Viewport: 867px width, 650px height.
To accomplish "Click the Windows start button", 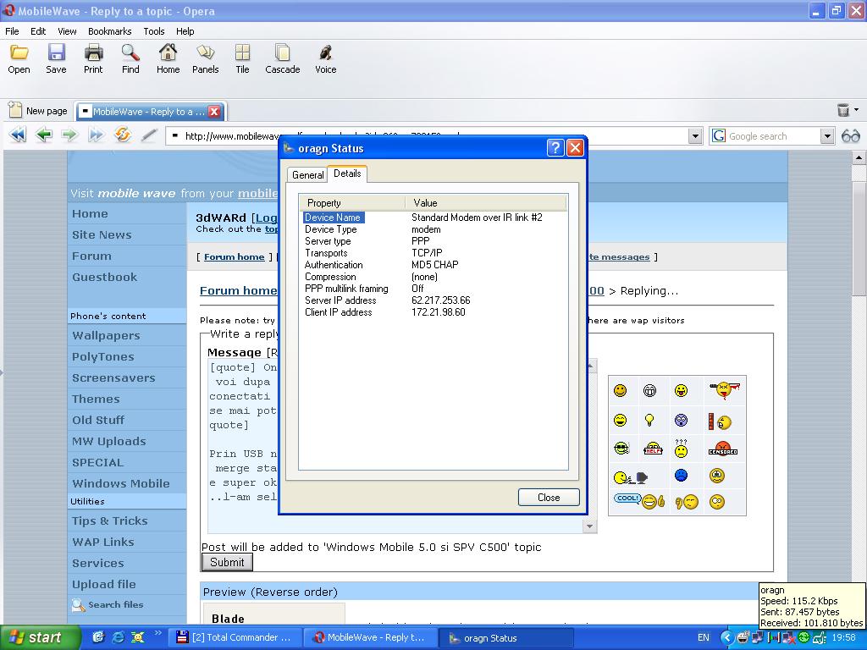I will [x=36, y=637].
